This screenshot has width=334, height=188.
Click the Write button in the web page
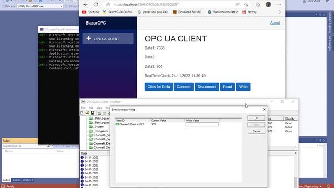tap(243, 87)
